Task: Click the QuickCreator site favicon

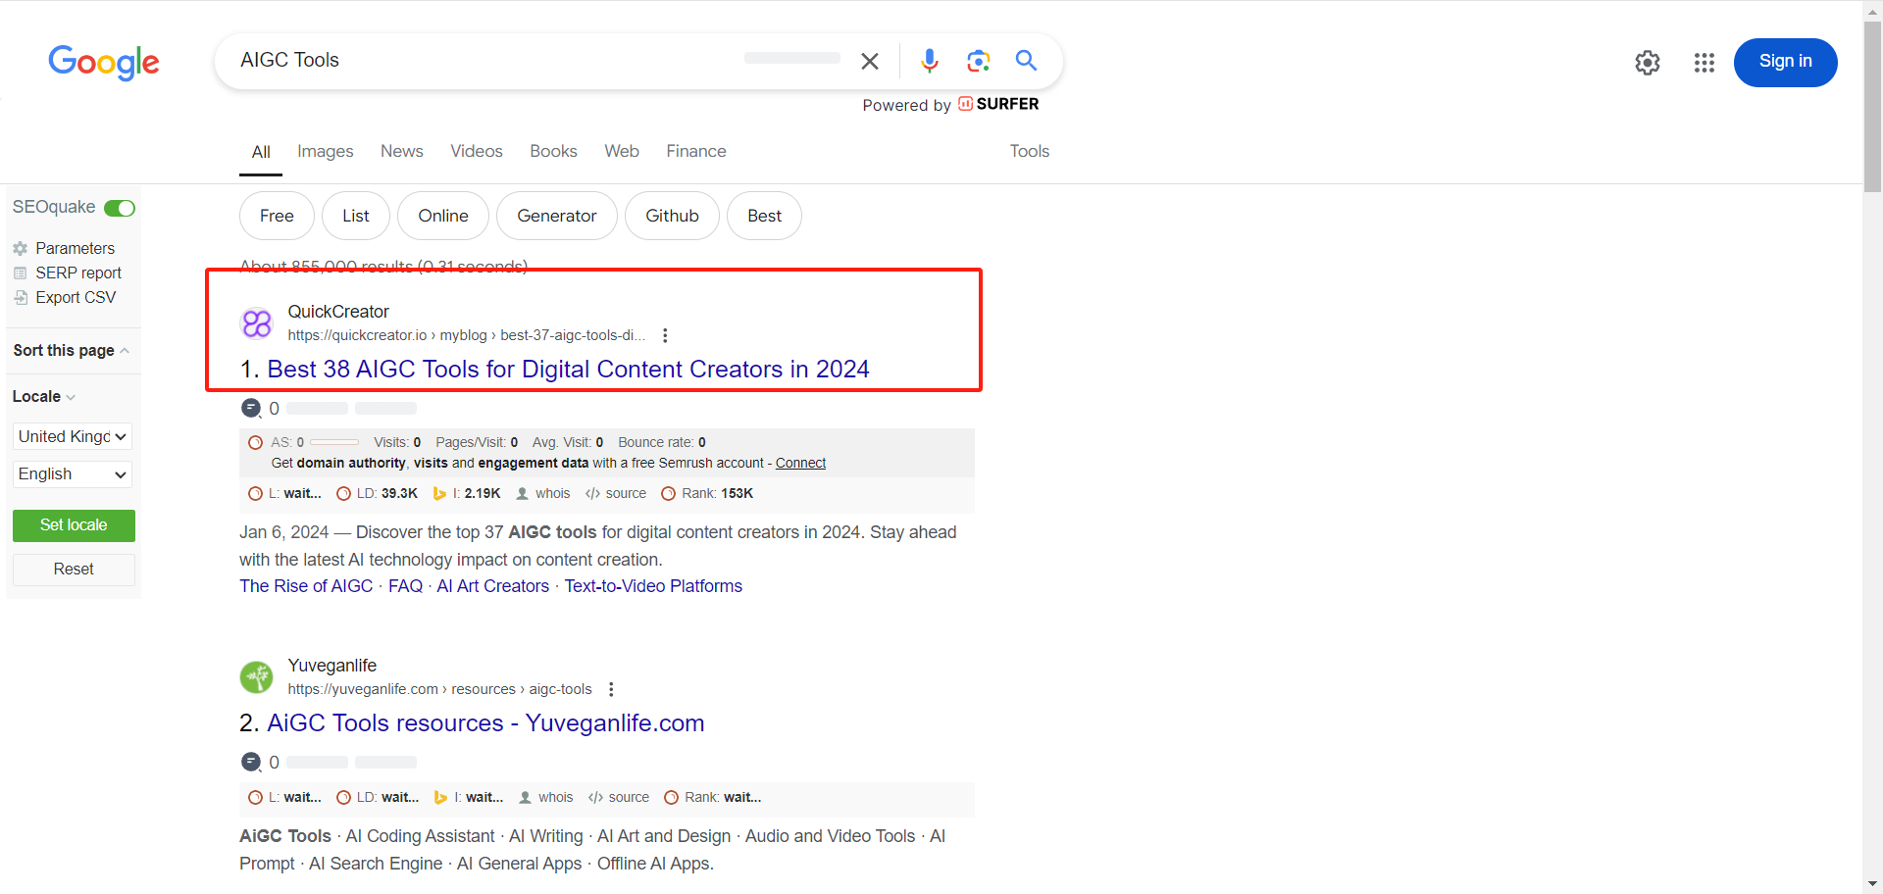Action: (257, 323)
